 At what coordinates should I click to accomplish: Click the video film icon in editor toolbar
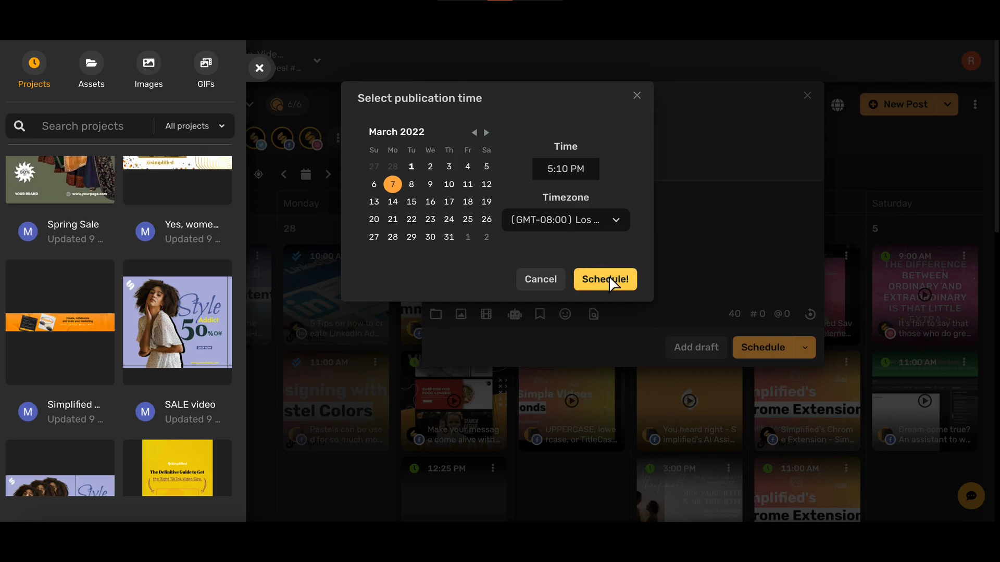(486, 314)
